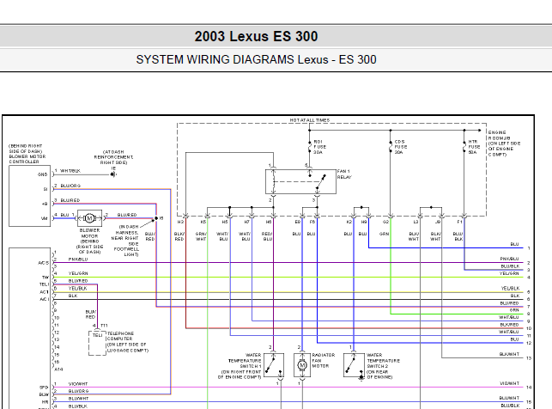Screen dimensions: 552x409
Task: Click connector label H7
Action: tap(246, 222)
